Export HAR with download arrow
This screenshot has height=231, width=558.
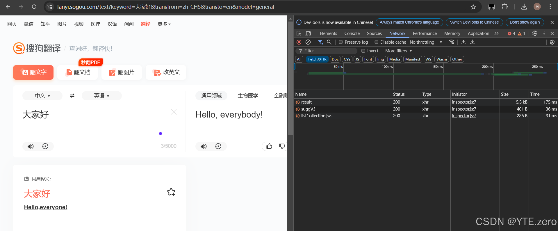473,42
